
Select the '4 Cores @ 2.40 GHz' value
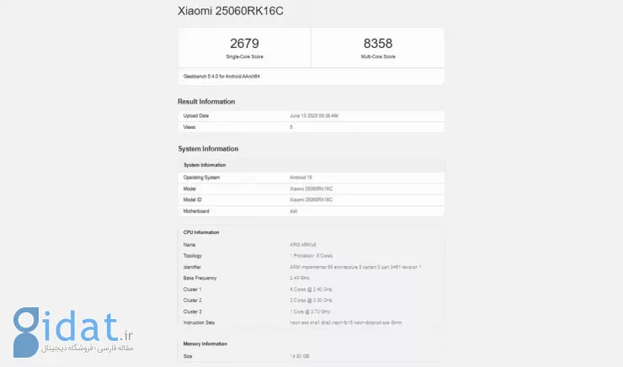(x=311, y=290)
